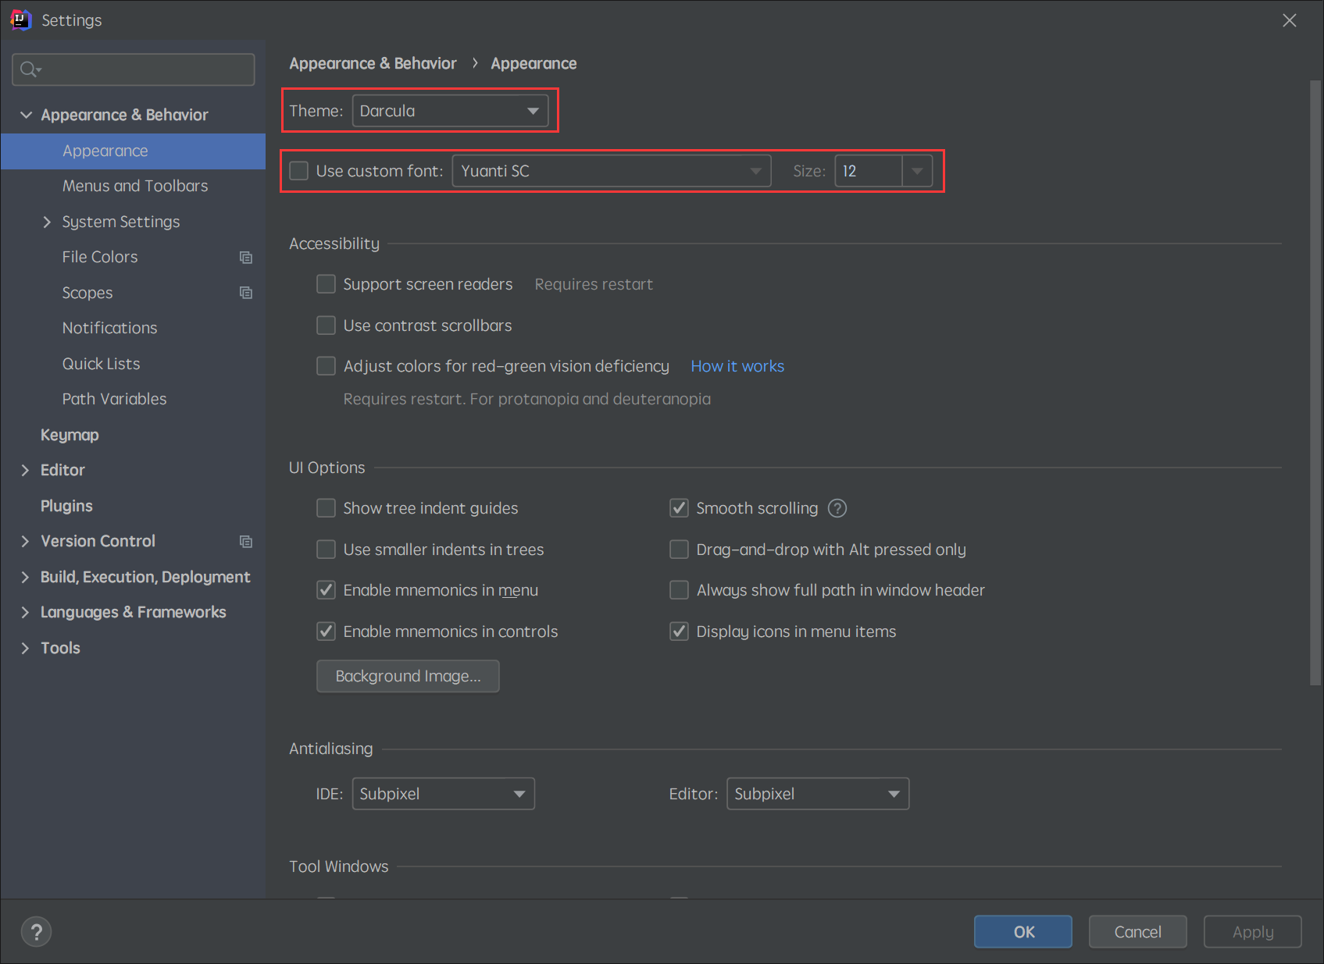The height and width of the screenshot is (964, 1324).
Task: Click the IntelliJ logo in title bar
Action: [20, 20]
